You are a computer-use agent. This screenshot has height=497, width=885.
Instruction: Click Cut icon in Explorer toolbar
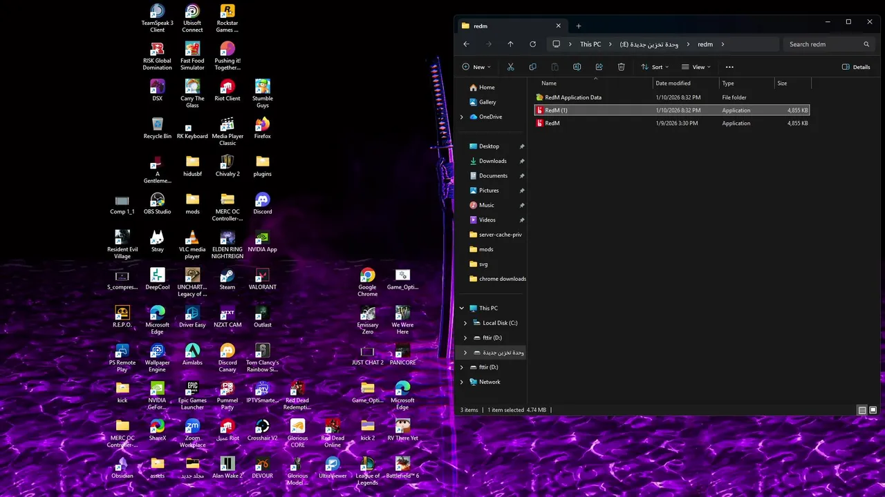510,67
